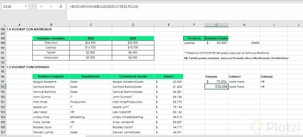Select row 112 header

3,58
